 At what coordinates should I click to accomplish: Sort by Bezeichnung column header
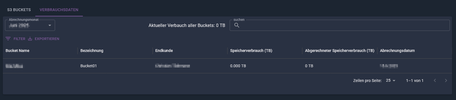92,51
